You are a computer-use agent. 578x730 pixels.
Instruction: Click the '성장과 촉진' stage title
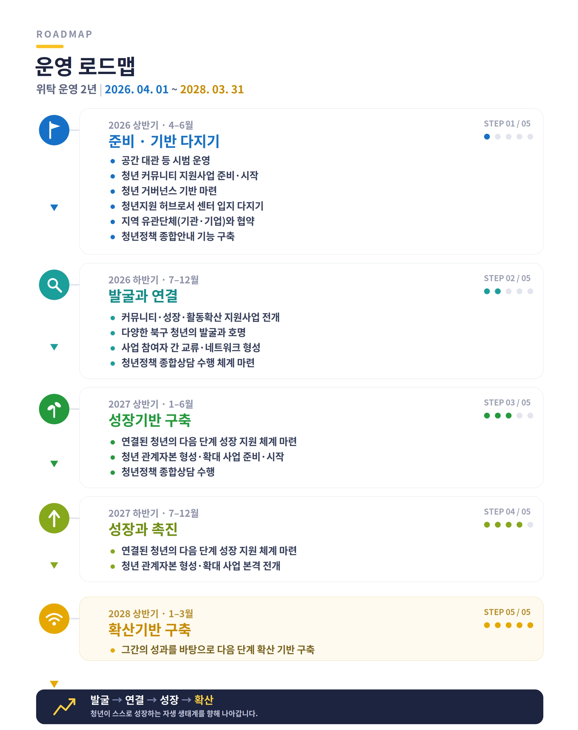pos(143,529)
